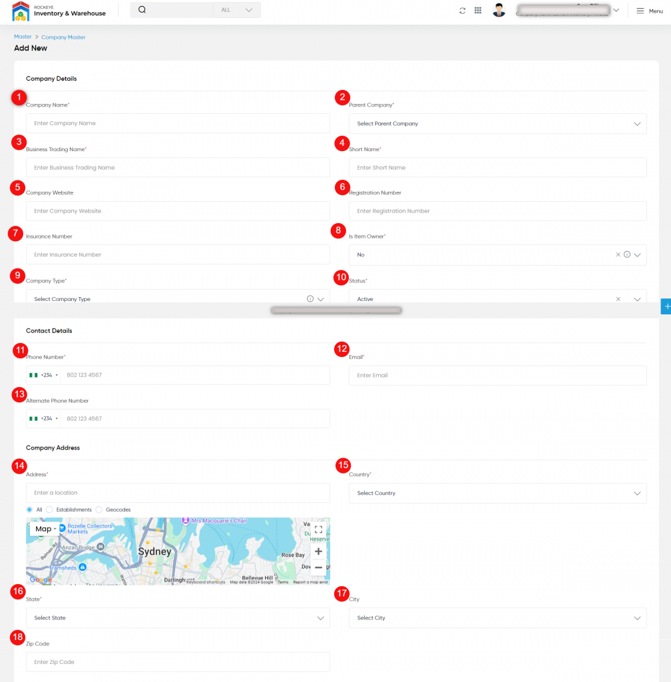Focus the Business Trading Name field
Viewport: 671px width, 682px height.
click(x=178, y=167)
